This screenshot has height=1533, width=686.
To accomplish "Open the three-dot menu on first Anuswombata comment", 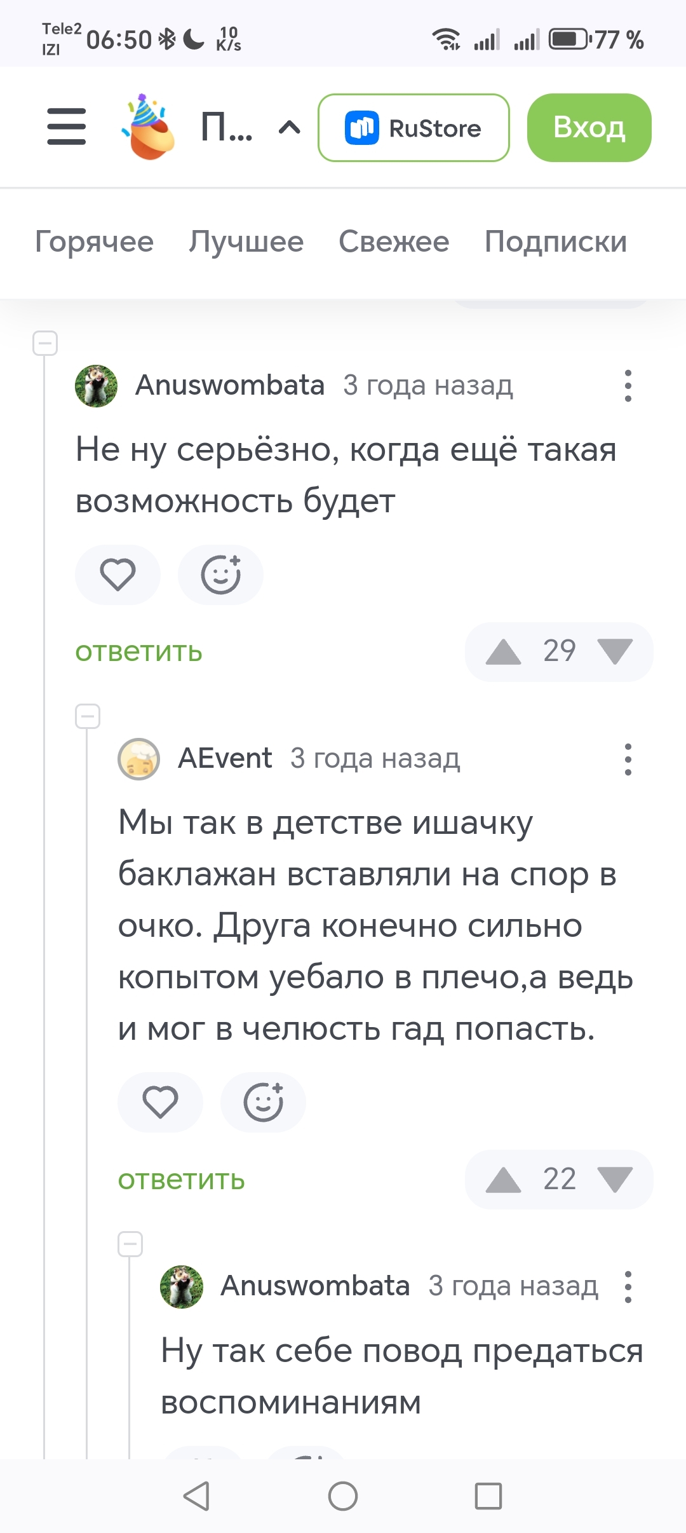I will pyautogui.click(x=628, y=386).
